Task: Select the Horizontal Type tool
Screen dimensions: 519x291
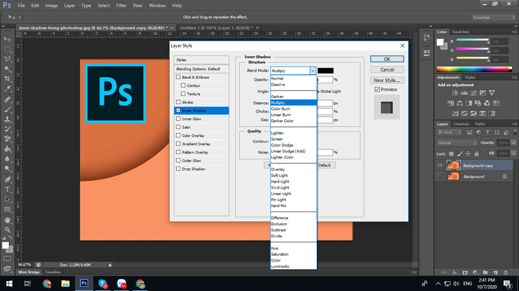Action: tap(7, 189)
